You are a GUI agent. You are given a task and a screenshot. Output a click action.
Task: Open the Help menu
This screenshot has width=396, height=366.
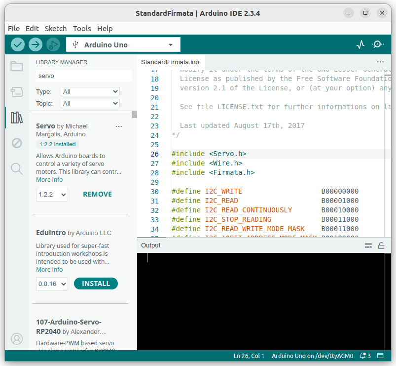click(x=105, y=29)
